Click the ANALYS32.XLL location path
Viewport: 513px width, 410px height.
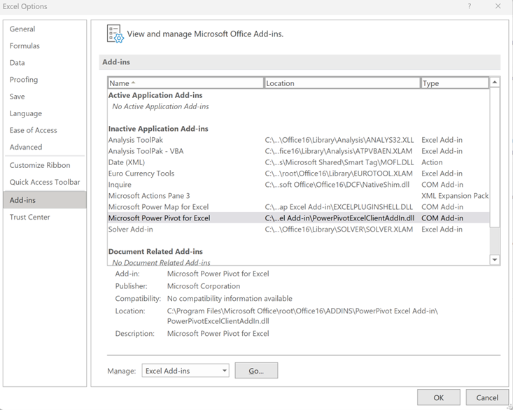[339, 140]
